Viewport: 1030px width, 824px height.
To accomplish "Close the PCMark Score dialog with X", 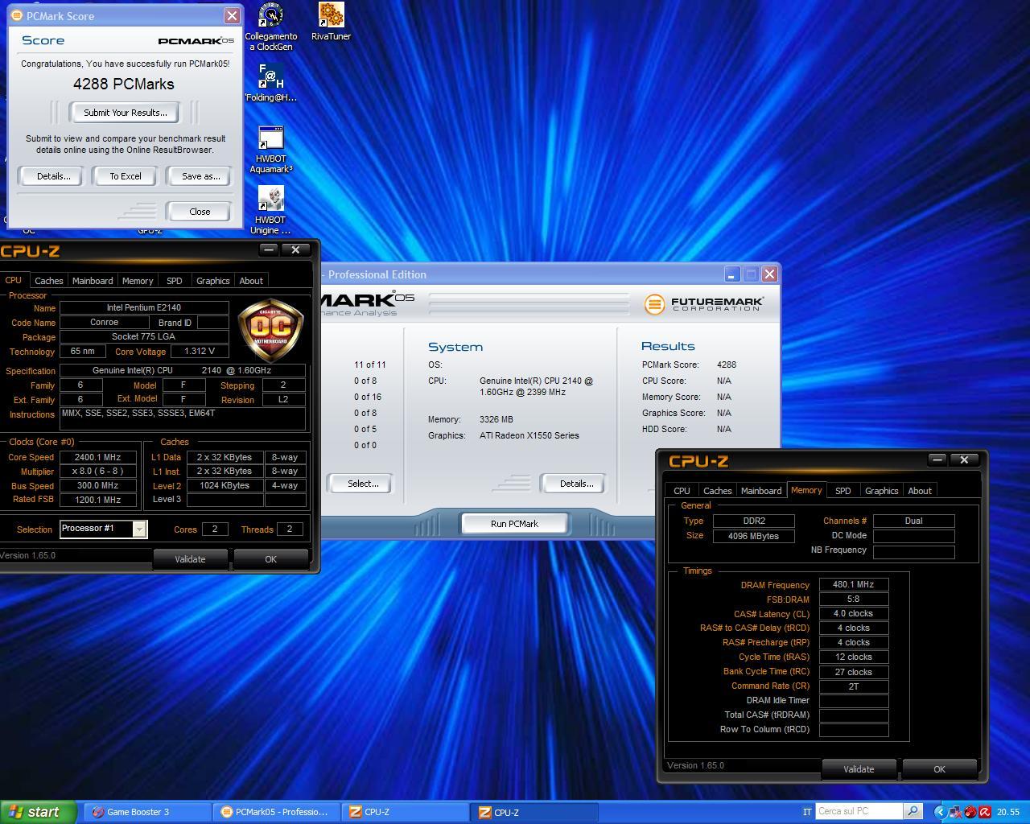I will click(x=232, y=15).
